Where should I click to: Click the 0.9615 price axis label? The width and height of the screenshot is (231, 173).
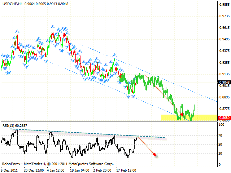click(224, 28)
